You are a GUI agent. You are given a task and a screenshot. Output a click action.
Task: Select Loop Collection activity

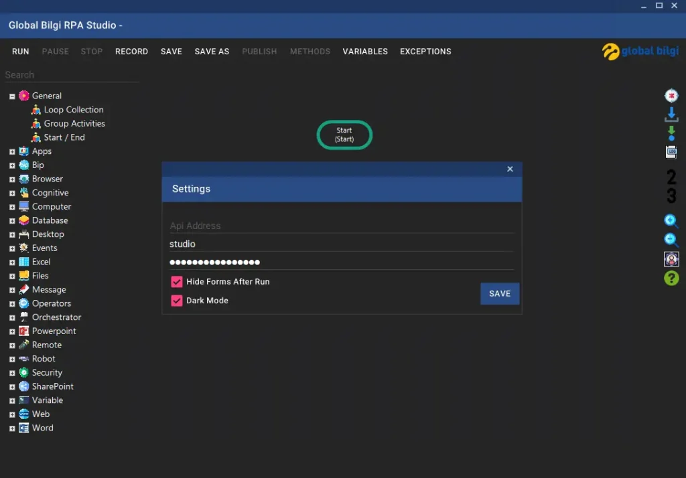click(74, 110)
